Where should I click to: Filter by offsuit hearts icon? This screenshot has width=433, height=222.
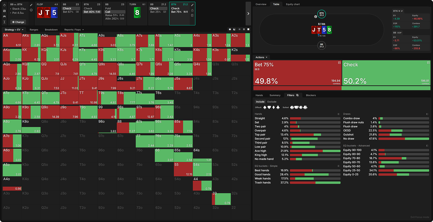(269, 107)
